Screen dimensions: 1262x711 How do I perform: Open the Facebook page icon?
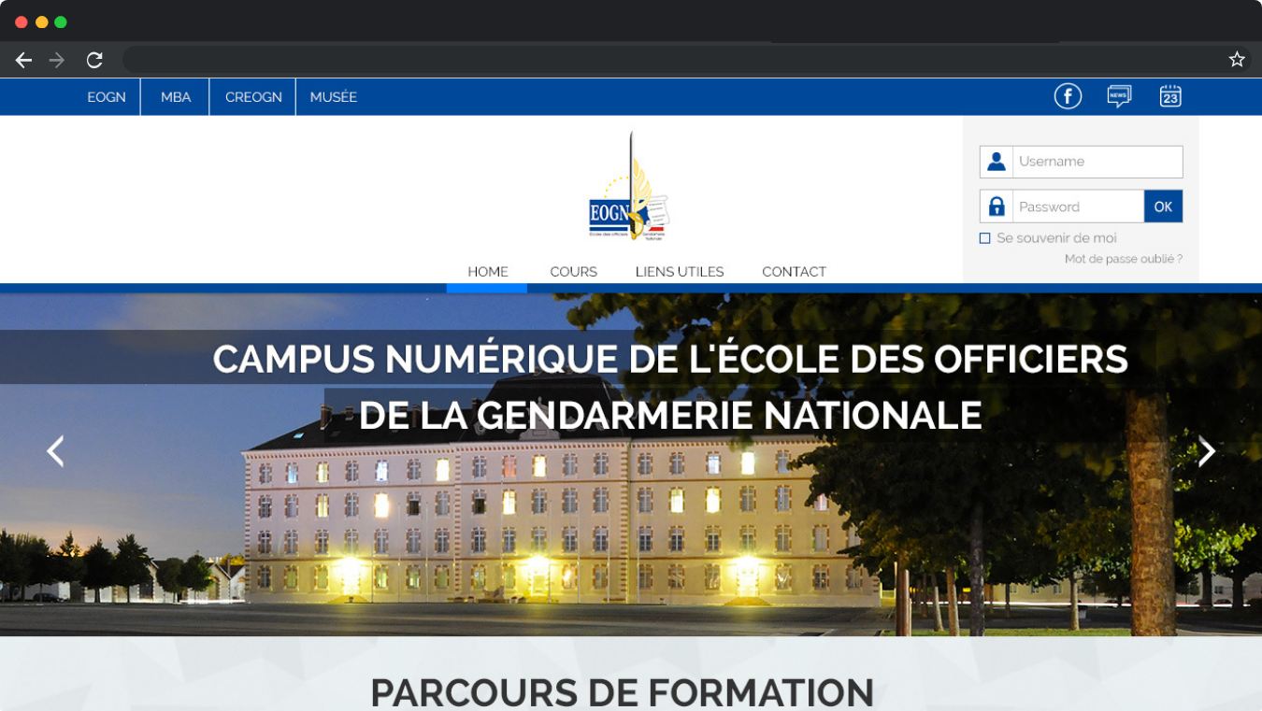[x=1068, y=96]
